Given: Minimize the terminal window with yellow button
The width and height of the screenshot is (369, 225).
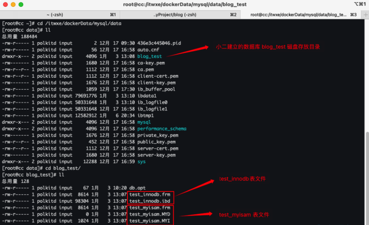Looking at the screenshot, I should (x=13, y=5).
